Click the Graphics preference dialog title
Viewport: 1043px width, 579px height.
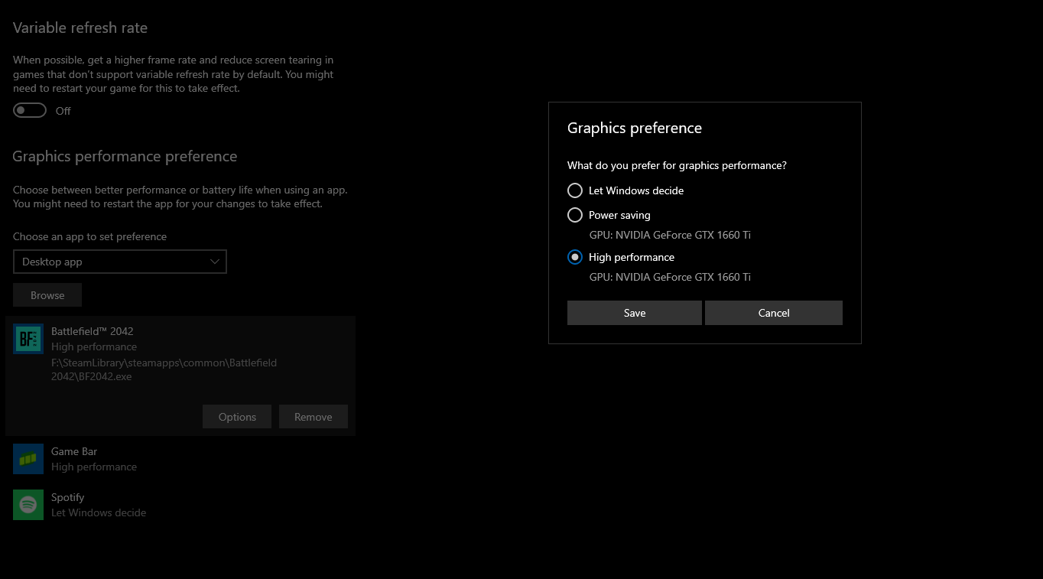pos(635,128)
